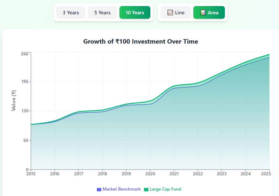The width and height of the screenshot is (279, 196).
Task: Switch to the 5 Years time range
Action: [102, 13]
